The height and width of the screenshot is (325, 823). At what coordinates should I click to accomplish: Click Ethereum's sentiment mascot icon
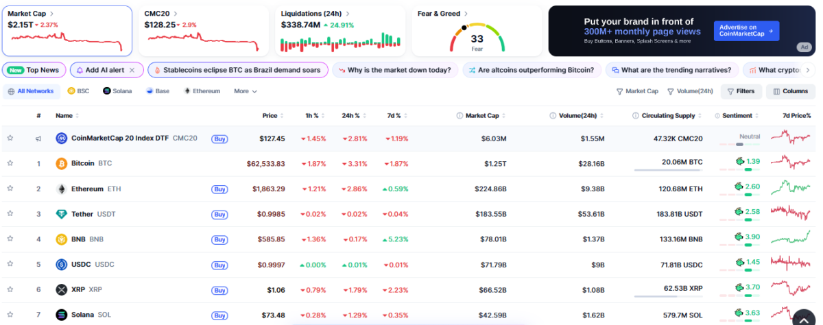tap(739, 186)
